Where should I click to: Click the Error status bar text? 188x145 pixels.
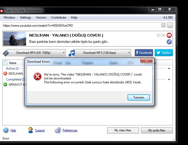pyautogui.click(x=6, y=138)
